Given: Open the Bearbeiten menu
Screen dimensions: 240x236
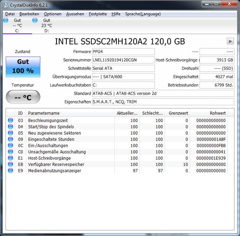Looking at the screenshot, I should (29, 14).
